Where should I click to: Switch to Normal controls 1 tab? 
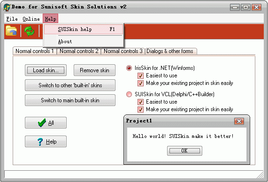coord(35,51)
